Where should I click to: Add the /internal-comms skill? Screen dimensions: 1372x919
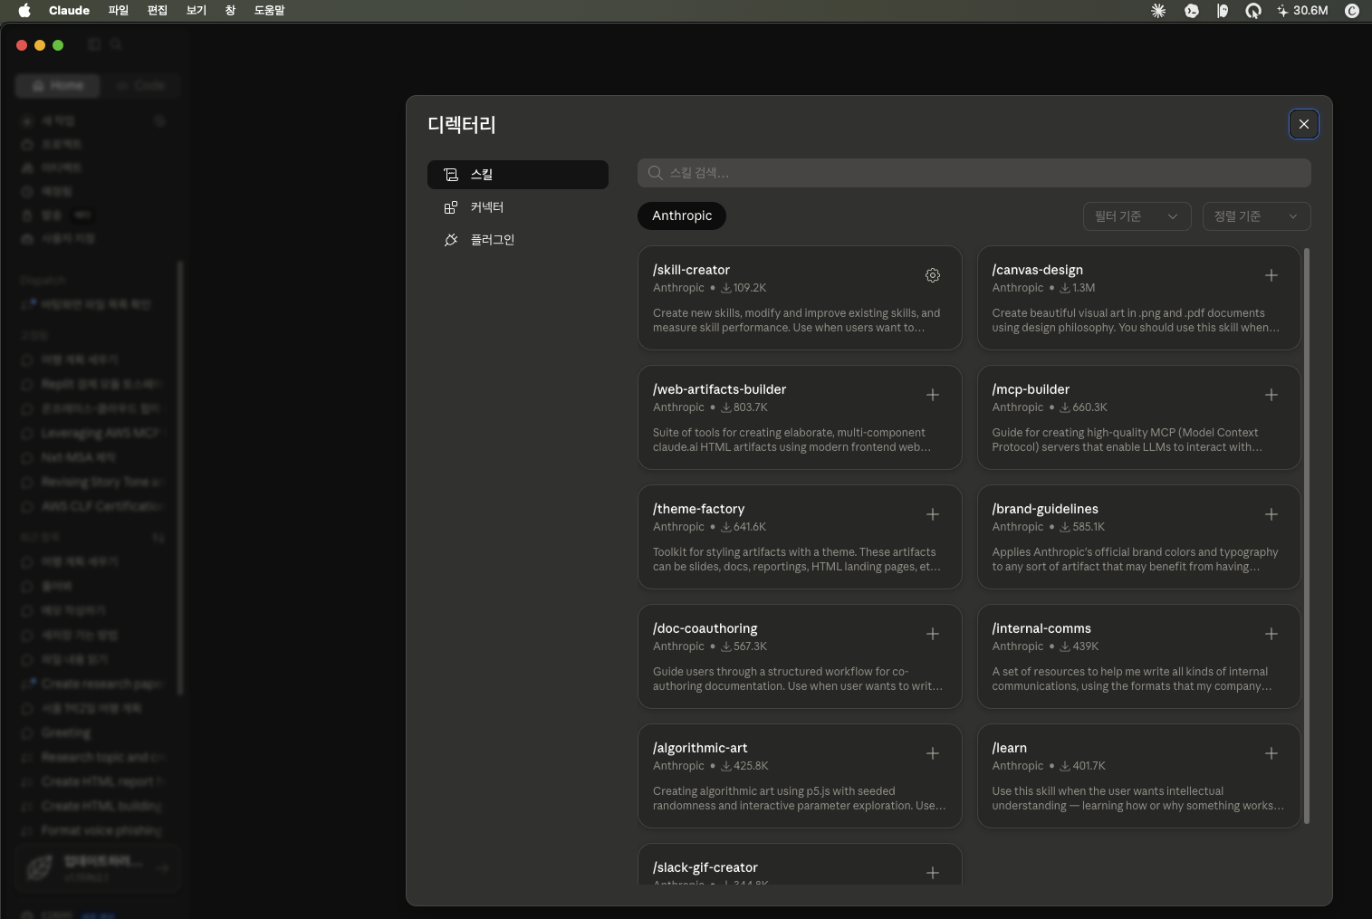1271,634
